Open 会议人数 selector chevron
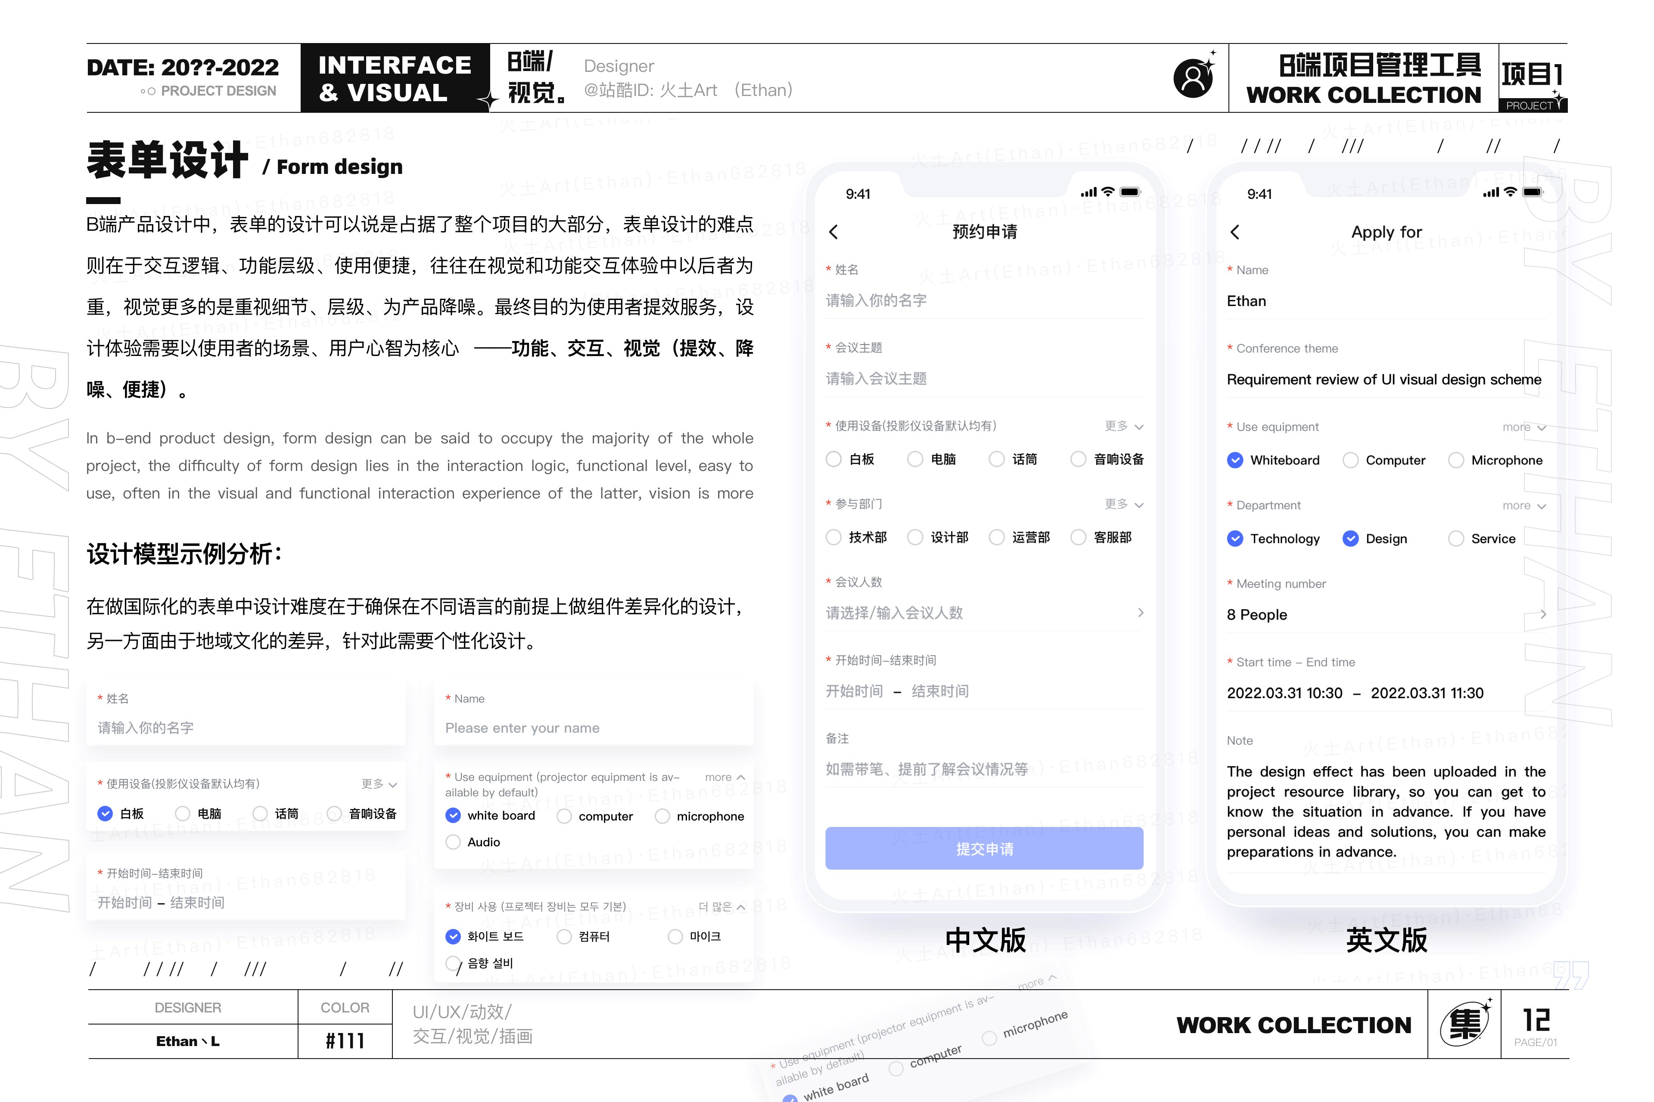Screen dimensions: 1654x1102 pos(1140,613)
